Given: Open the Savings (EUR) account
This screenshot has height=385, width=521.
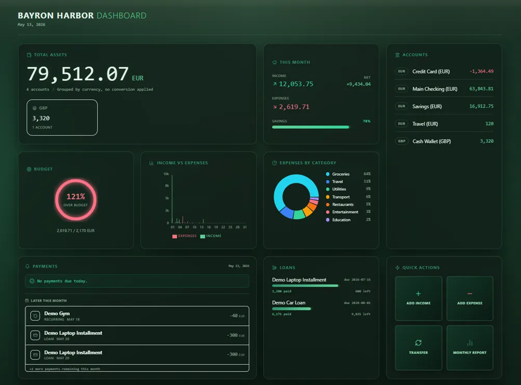Looking at the screenshot, I should (x=444, y=107).
